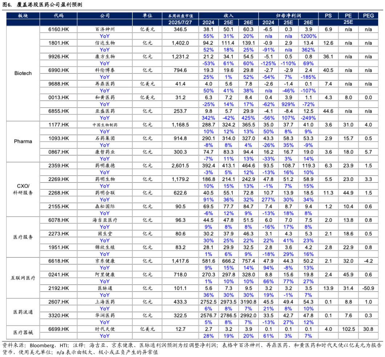385x357 pixels.
Task: Select market cap value 1,417.6
Action: (180, 261)
